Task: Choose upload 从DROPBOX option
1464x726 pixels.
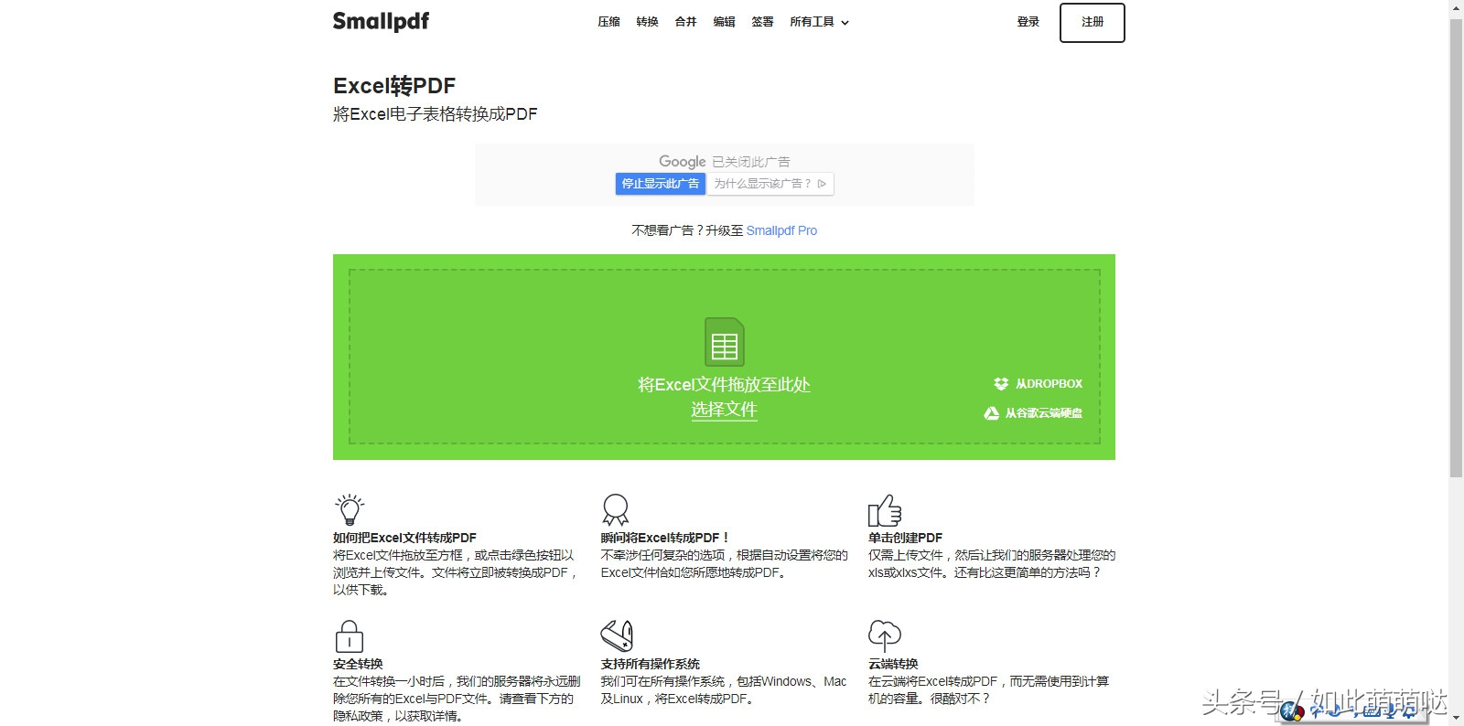Action: pos(1039,384)
